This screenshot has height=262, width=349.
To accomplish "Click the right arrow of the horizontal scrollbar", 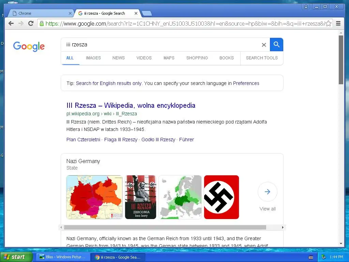I will tap(283, 227).
